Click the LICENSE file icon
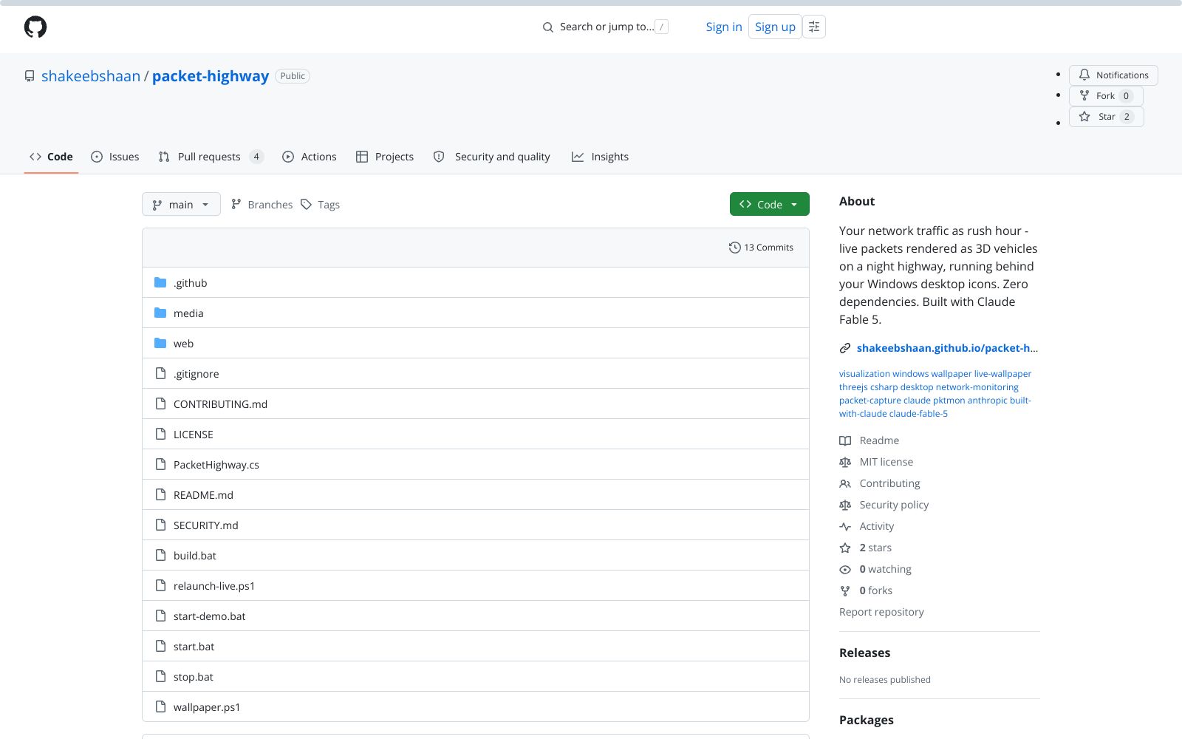 (x=160, y=434)
